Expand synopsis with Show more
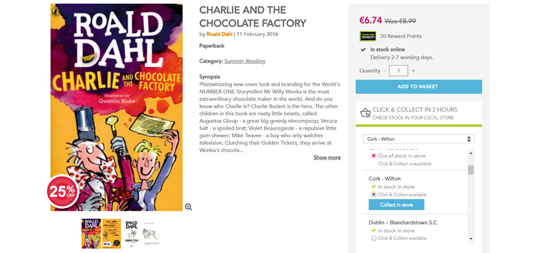 coord(327,158)
